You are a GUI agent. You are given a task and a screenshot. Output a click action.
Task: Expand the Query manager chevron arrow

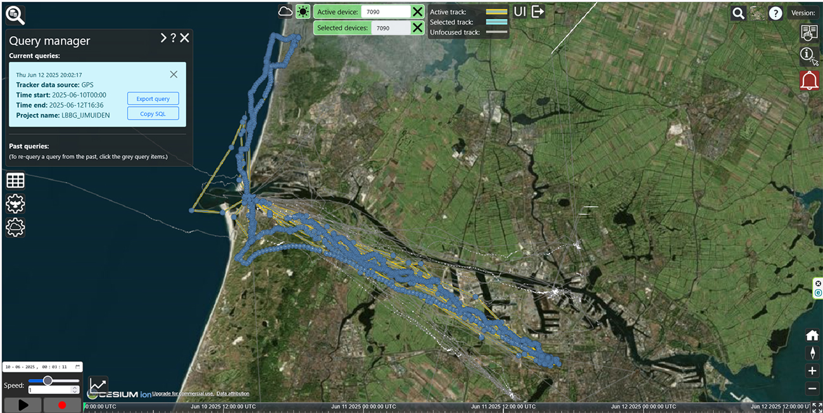(163, 38)
